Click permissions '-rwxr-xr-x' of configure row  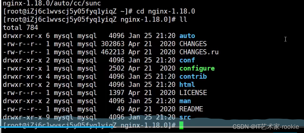[22, 68]
